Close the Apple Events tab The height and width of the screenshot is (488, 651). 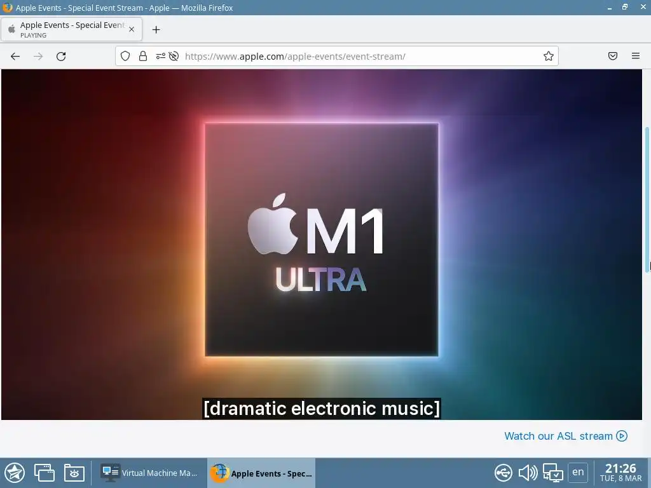pyautogui.click(x=132, y=29)
